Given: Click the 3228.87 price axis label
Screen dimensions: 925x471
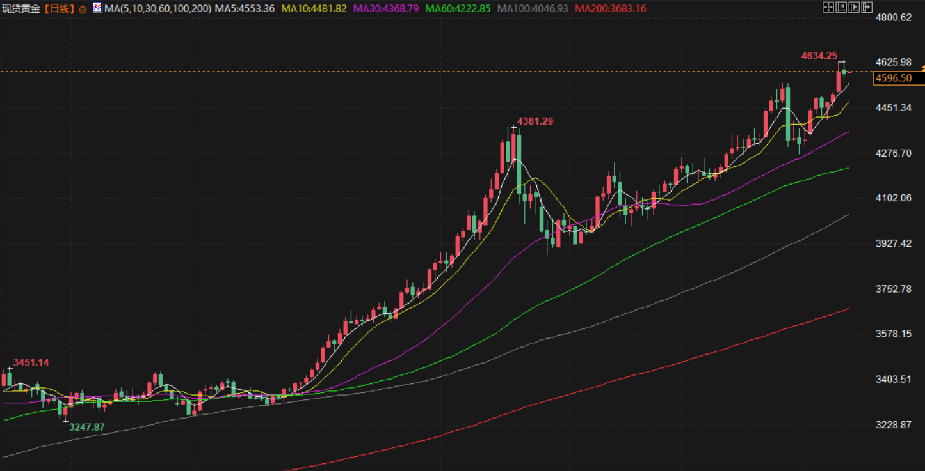Looking at the screenshot, I should (894, 424).
